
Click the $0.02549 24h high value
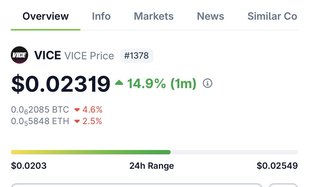coord(277,166)
